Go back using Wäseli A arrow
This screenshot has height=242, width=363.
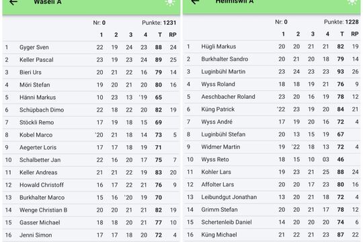(x=13, y=2)
